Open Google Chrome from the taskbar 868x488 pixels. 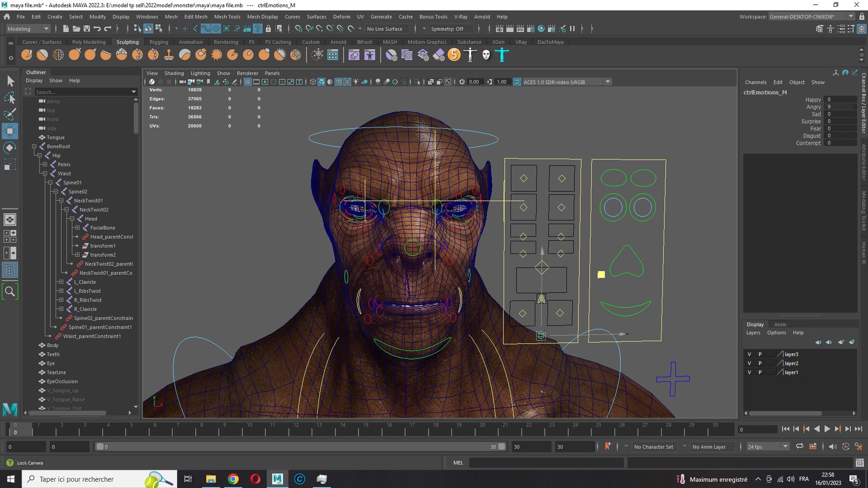click(233, 479)
